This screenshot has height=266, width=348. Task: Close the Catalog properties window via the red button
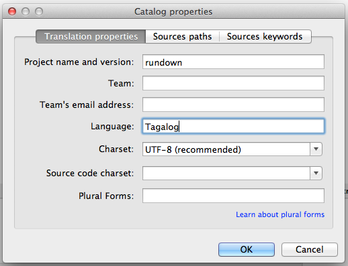coord(12,11)
